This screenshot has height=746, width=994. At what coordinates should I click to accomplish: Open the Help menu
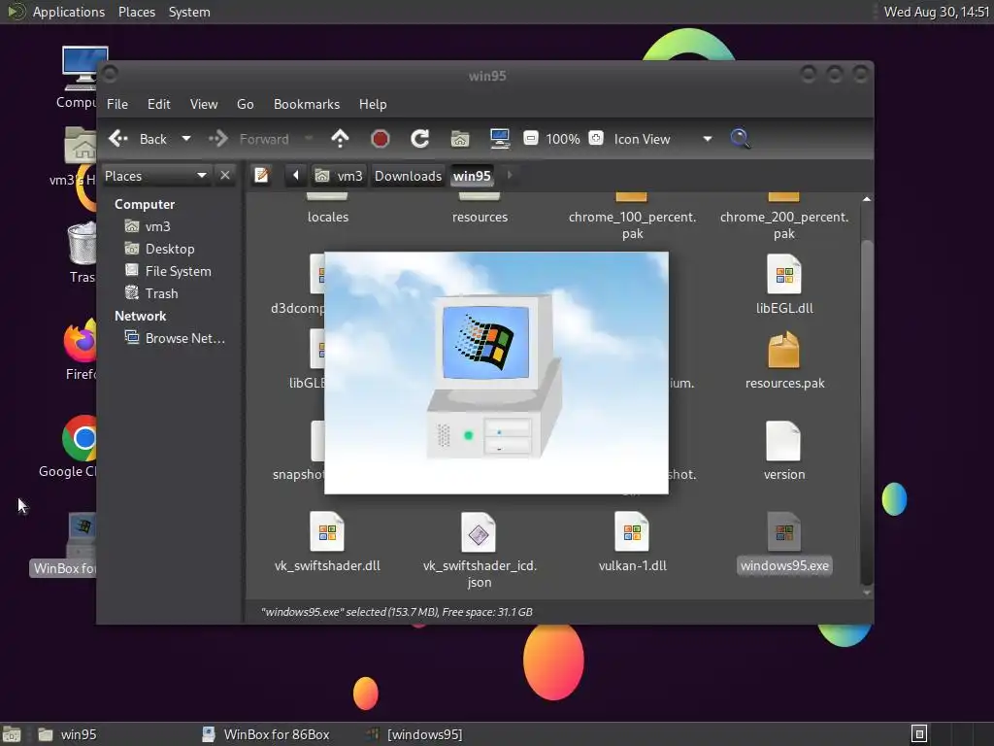coord(373,104)
